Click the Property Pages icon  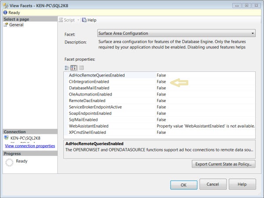[x=81, y=68]
